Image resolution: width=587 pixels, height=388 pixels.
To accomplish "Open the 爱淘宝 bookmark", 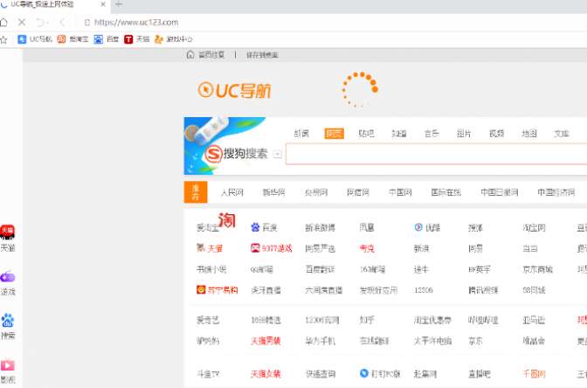I will [73, 39].
